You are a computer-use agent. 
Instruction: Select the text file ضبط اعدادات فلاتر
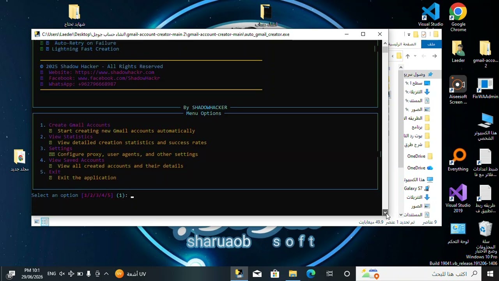click(485, 163)
